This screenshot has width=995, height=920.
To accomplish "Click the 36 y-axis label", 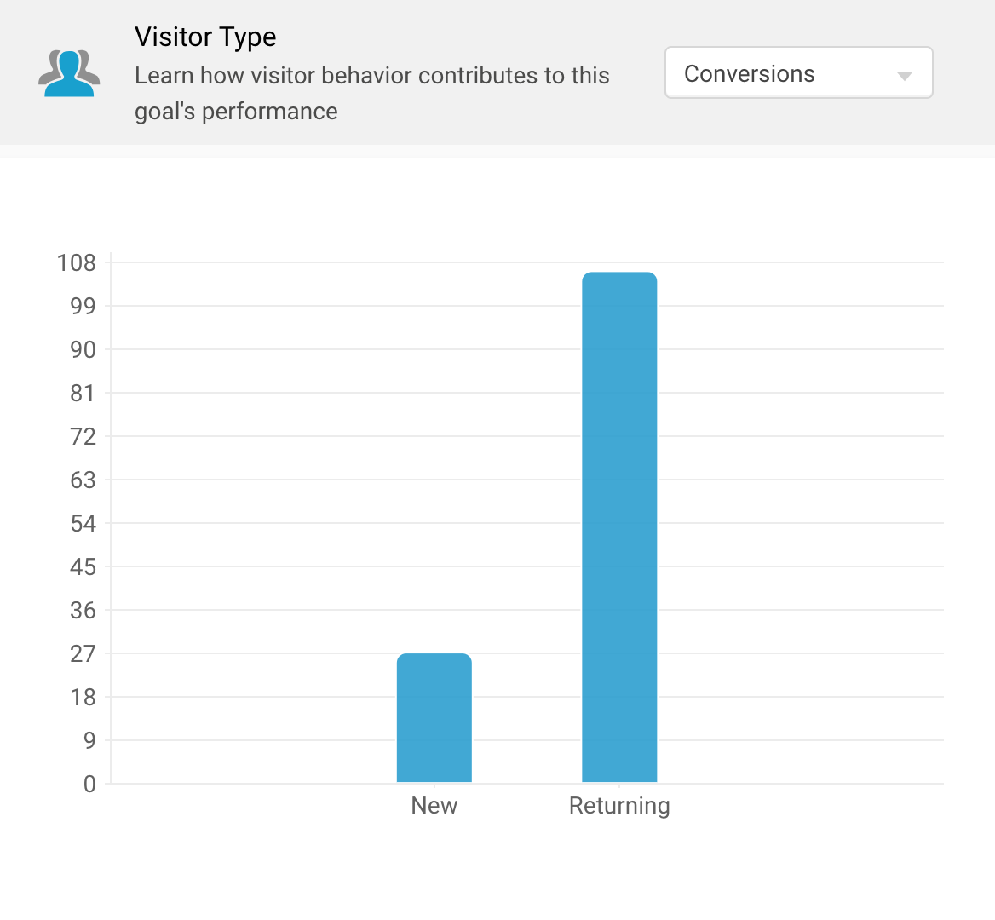I will [x=83, y=611].
